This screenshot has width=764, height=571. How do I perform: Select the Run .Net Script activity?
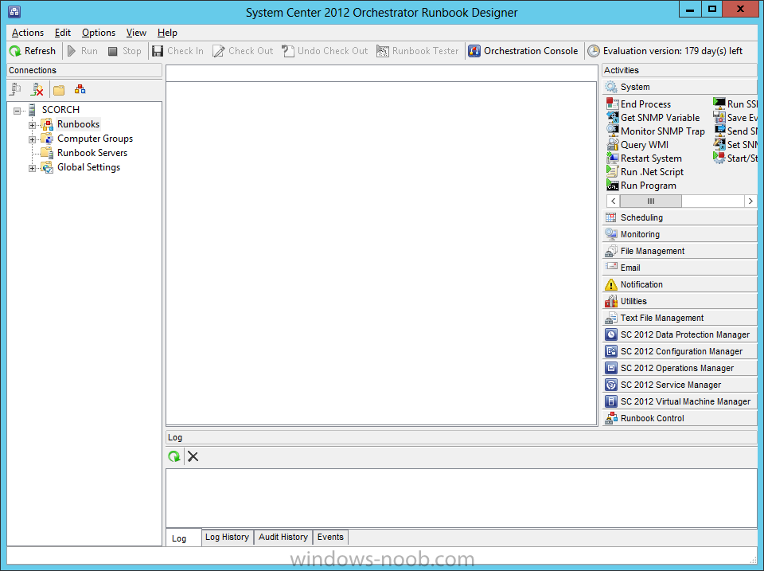(x=645, y=172)
